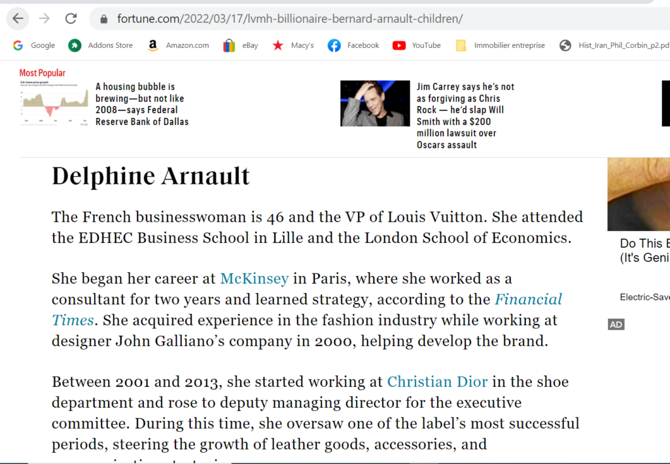Click the Jim Carrey photo thumbnail

375,103
